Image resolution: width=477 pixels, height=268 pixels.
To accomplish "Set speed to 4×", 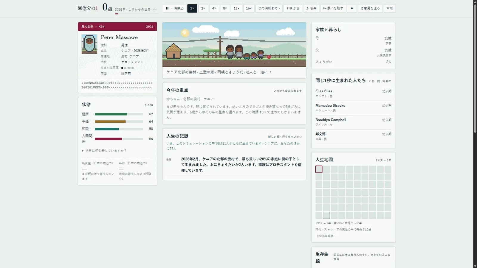I will (214, 8).
